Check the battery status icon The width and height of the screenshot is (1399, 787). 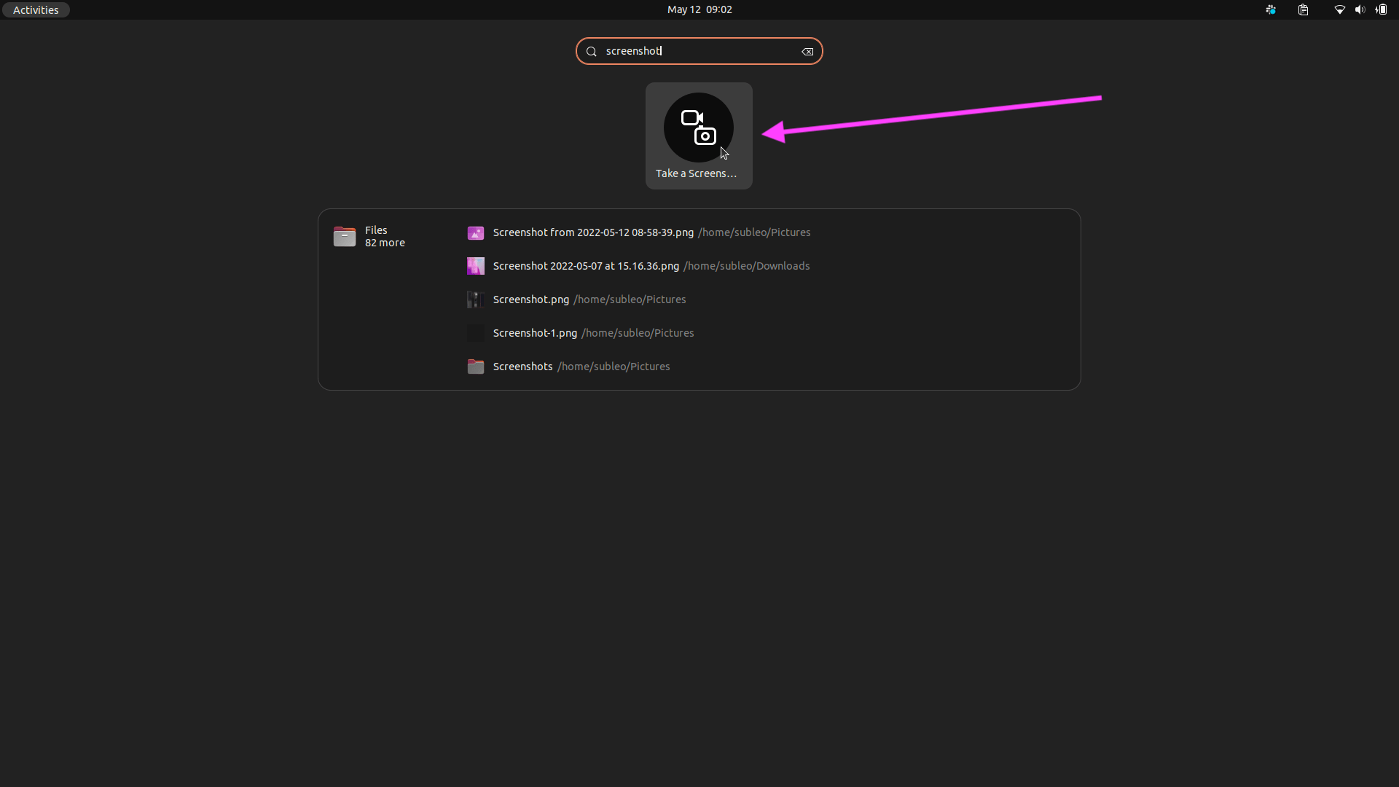click(x=1381, y=9)
